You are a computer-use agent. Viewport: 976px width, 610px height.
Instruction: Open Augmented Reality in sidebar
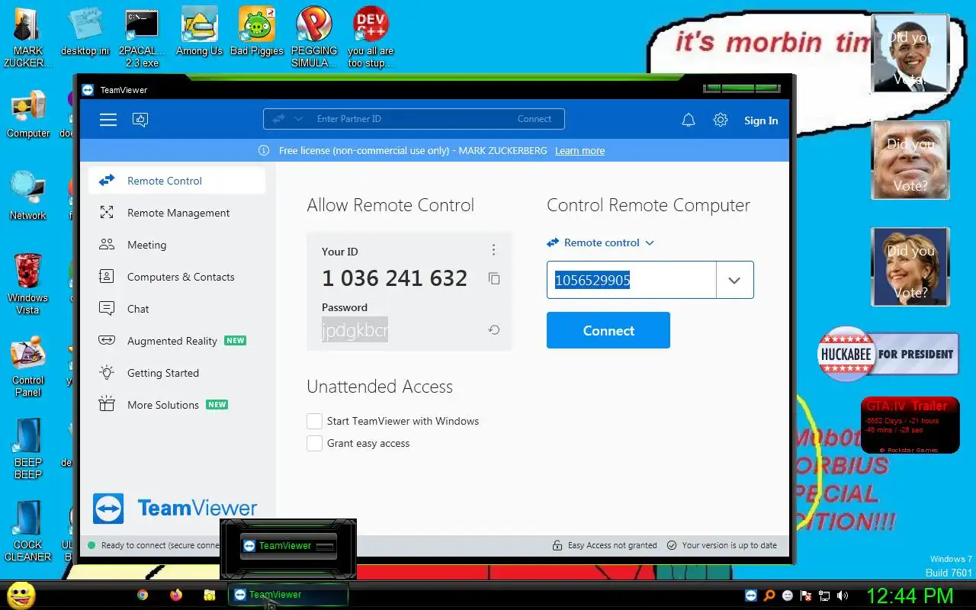[177, 341]
